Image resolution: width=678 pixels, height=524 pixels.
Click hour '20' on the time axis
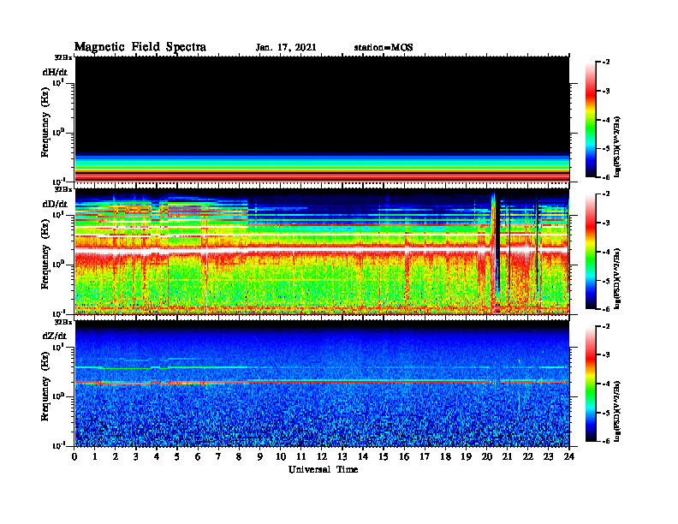[x=487, y=457]
